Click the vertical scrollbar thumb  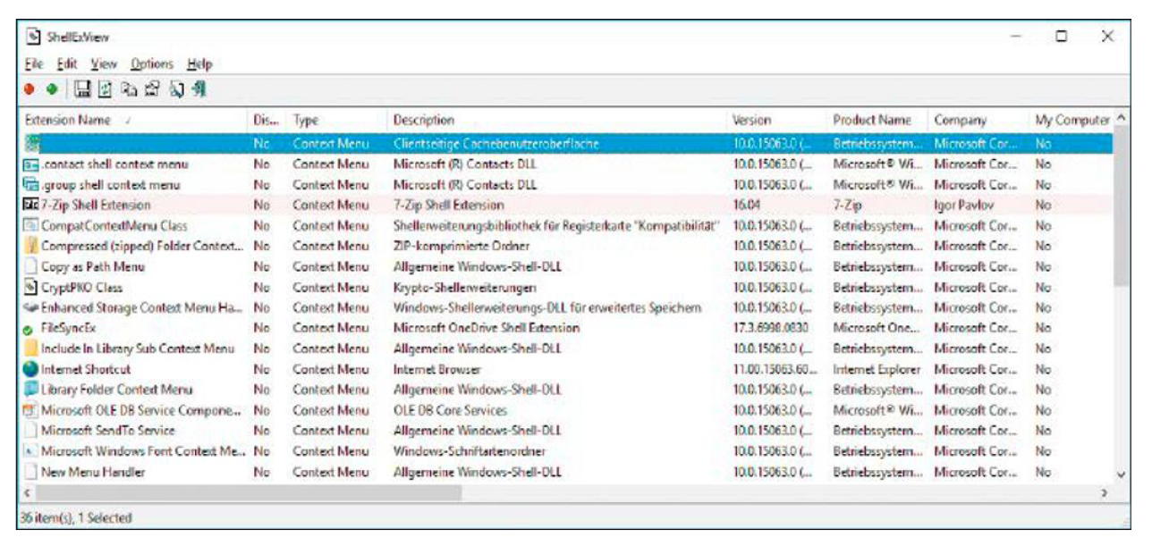(1122, 207)
